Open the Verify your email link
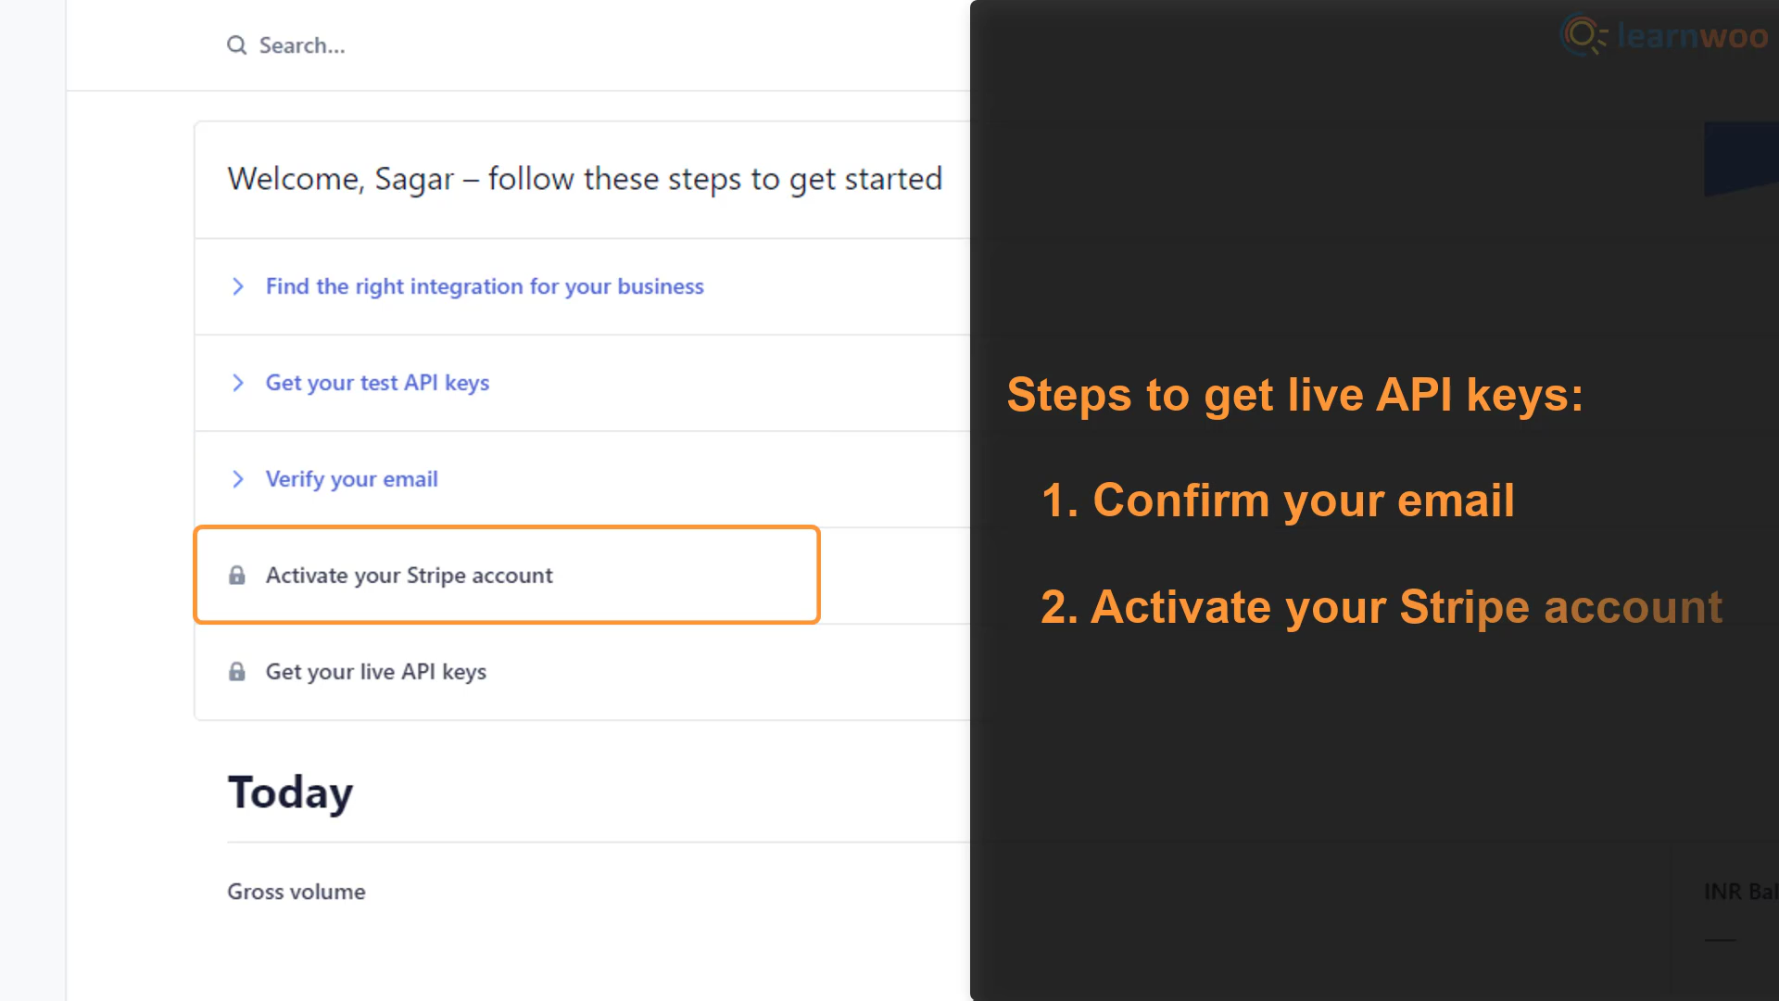1779x1001 pixels. [x=352, y=479]
